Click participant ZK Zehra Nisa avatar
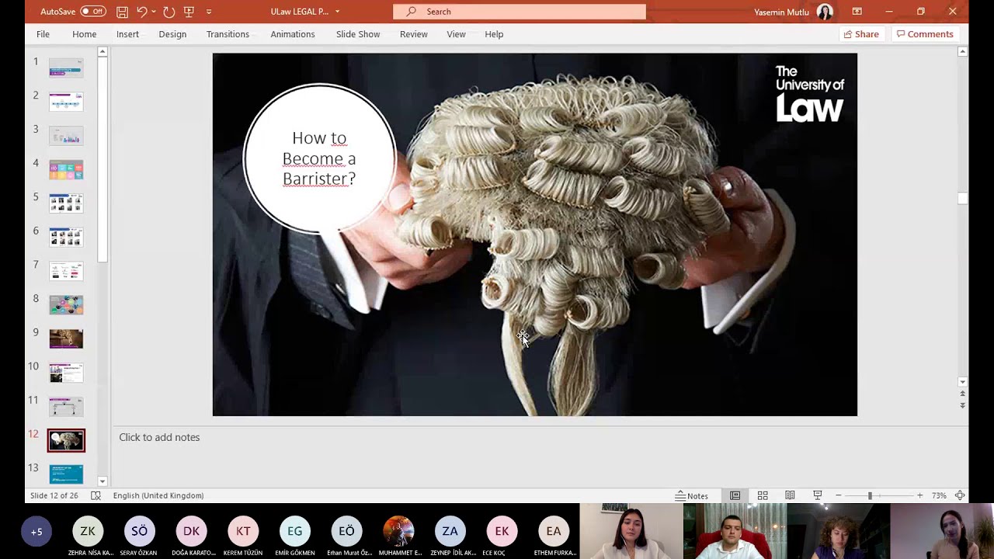Viewport: 994px width, 559px height. (x=88, y=531)
